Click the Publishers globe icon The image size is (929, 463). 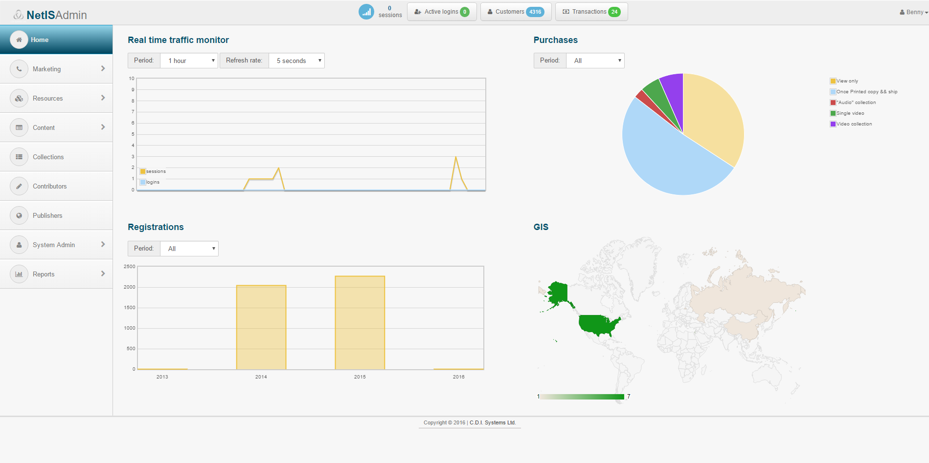[x=19, y=215]
